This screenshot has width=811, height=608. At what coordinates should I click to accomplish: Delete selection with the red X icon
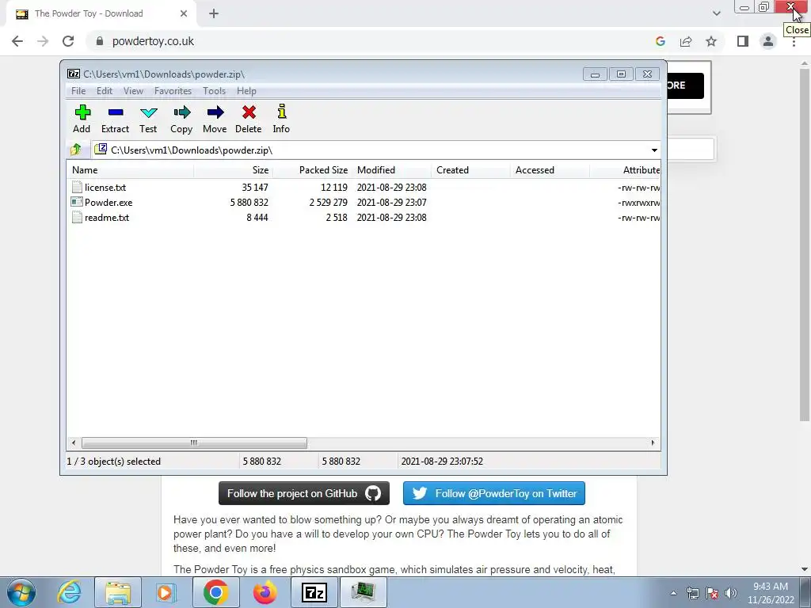click(249, 112)
